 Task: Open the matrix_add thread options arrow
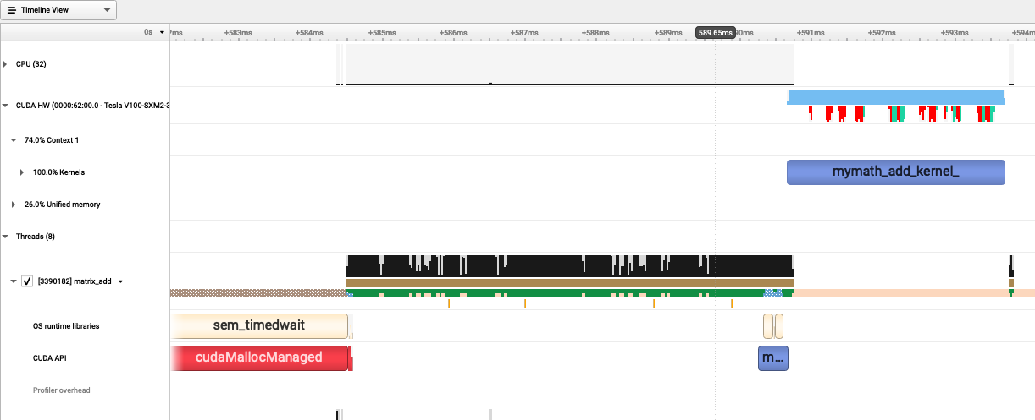click(x=120, y=282)
